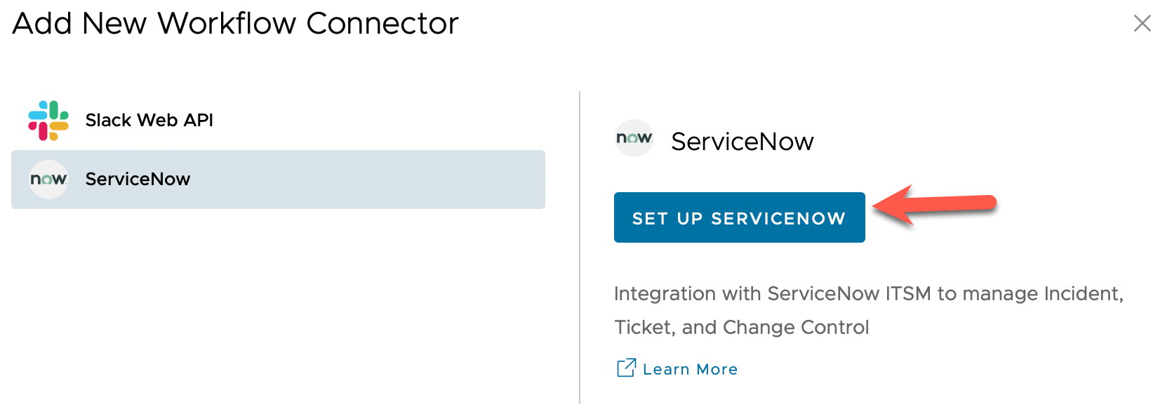Click the "Ticket, and Change Control" text line
Image resolution: width=1165 pixels, height=404 pixels.
741,328
